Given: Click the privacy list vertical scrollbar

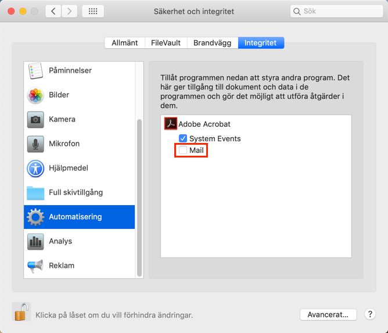Looking at the screenshot, I should pos(139,198).
